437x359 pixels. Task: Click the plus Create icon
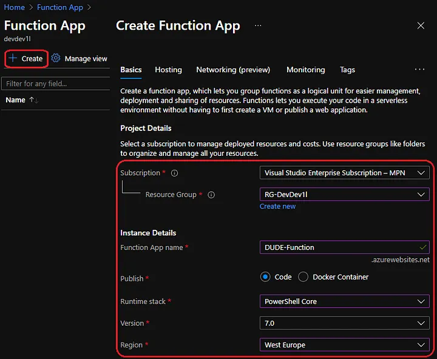[x=12, y=59]
